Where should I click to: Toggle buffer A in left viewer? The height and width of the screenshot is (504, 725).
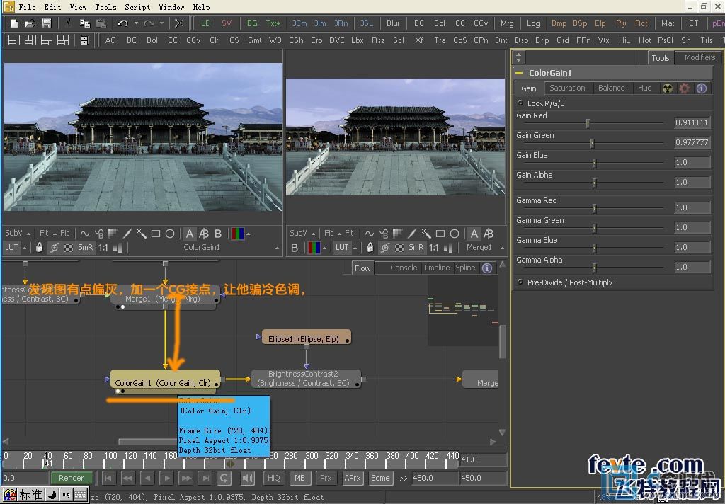[189, 234]
